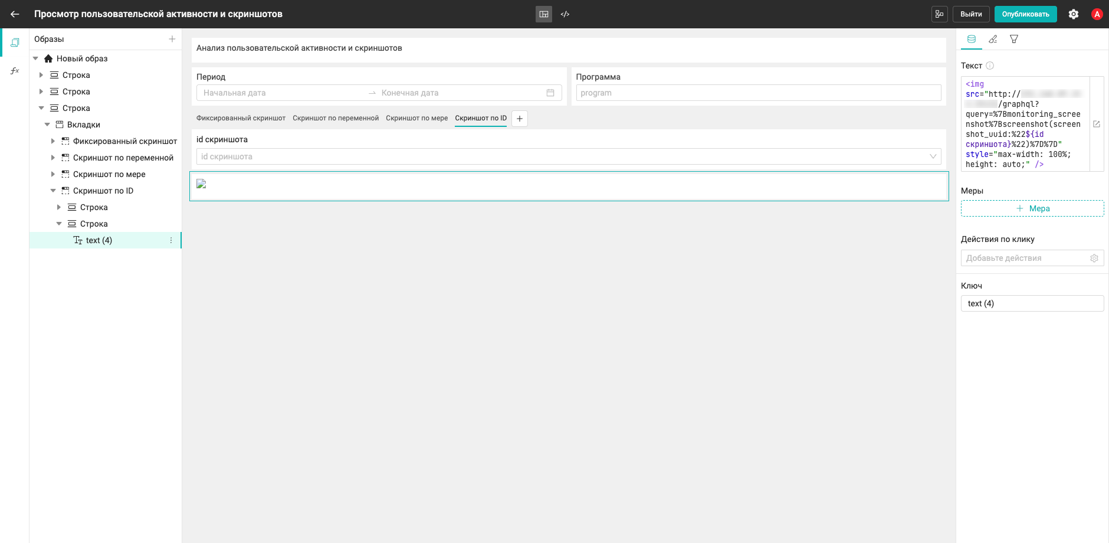Switch to visual layout editor mode
Image resolution: width=1109 pixels, height=543 pixels.
544,14
